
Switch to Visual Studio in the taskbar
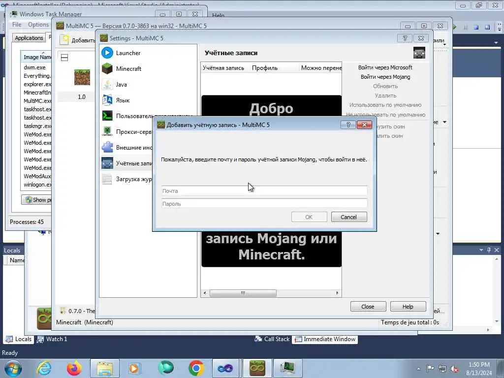tap(225, 368)
